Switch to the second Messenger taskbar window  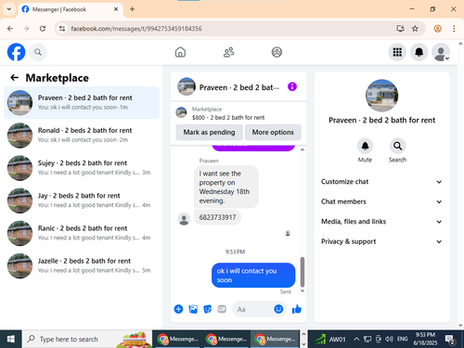pos(226,339)
